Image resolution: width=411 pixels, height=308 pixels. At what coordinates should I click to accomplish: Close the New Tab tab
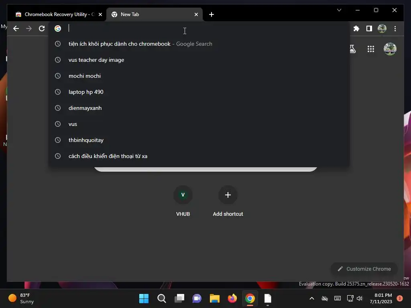[x=196, y=14]
